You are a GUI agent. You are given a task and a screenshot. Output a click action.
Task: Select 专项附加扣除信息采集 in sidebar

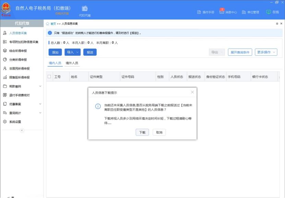click(x=24, y=42)
